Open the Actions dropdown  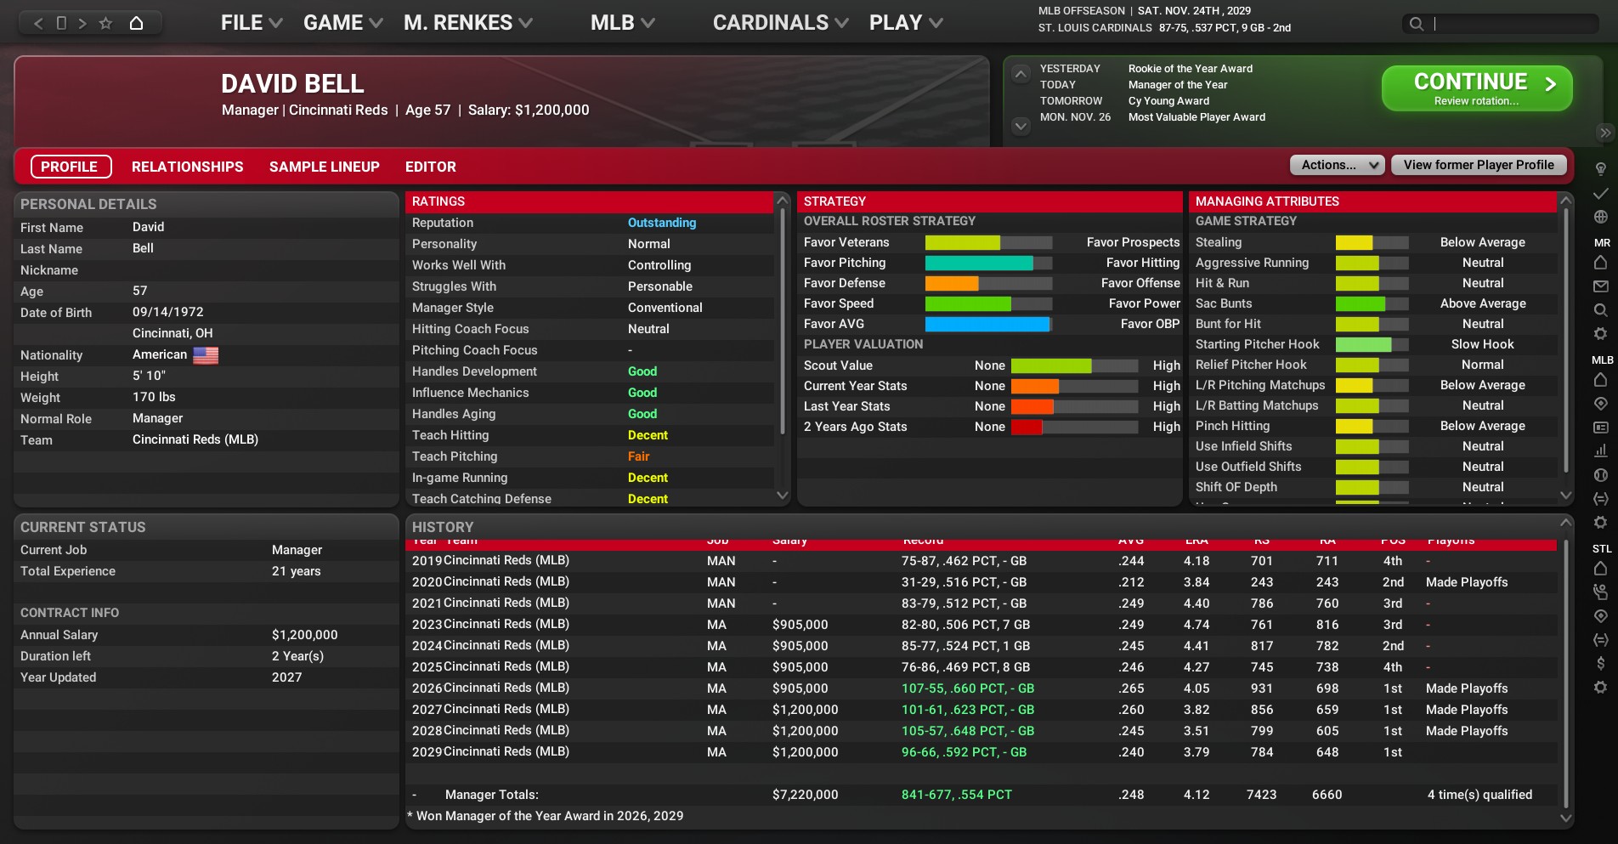click(1337, 165)
